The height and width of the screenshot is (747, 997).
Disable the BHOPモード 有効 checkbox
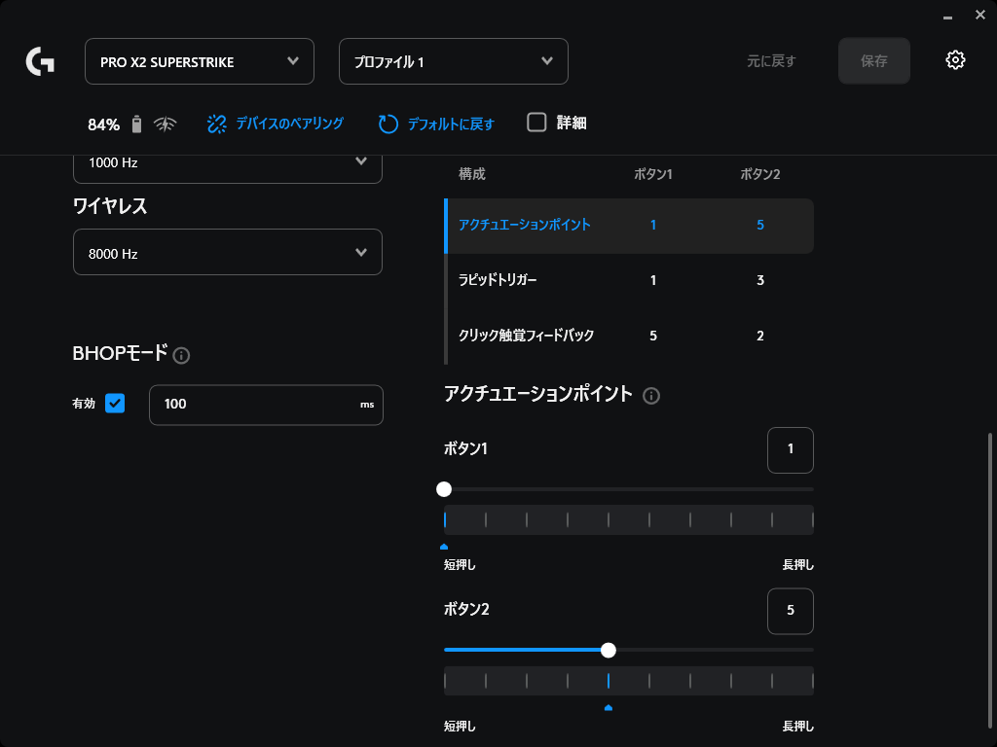click(x=115, y=403)
